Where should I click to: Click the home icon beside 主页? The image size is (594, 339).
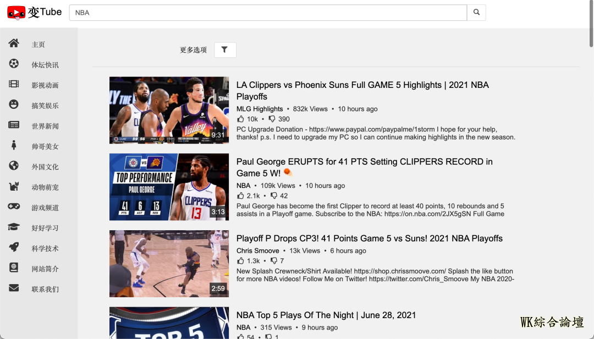14,43
